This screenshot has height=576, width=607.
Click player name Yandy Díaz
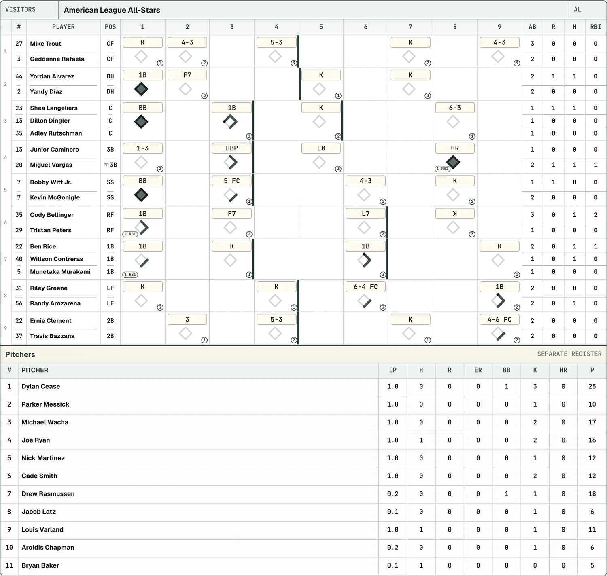pyautogui.click(x=46, y=92)
